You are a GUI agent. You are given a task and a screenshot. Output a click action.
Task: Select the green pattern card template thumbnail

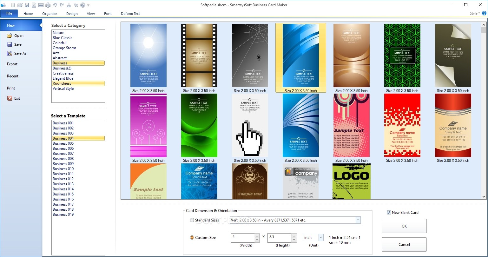pos(402,56)
